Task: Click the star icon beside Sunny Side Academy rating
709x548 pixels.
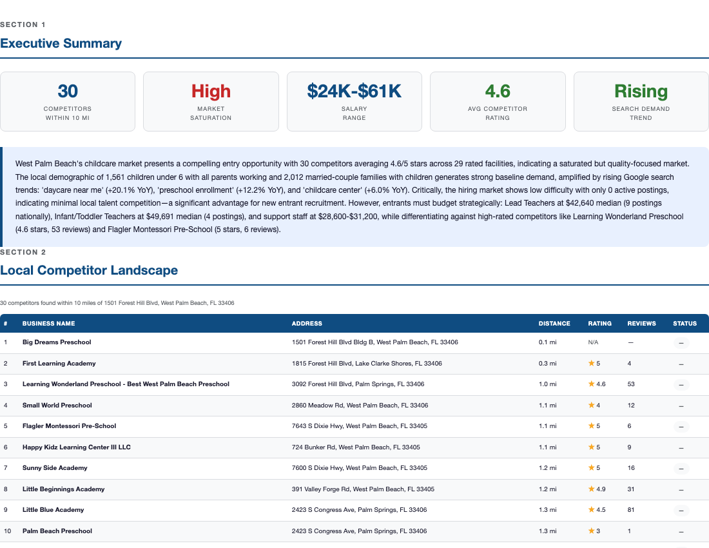Action: point(591,467)
